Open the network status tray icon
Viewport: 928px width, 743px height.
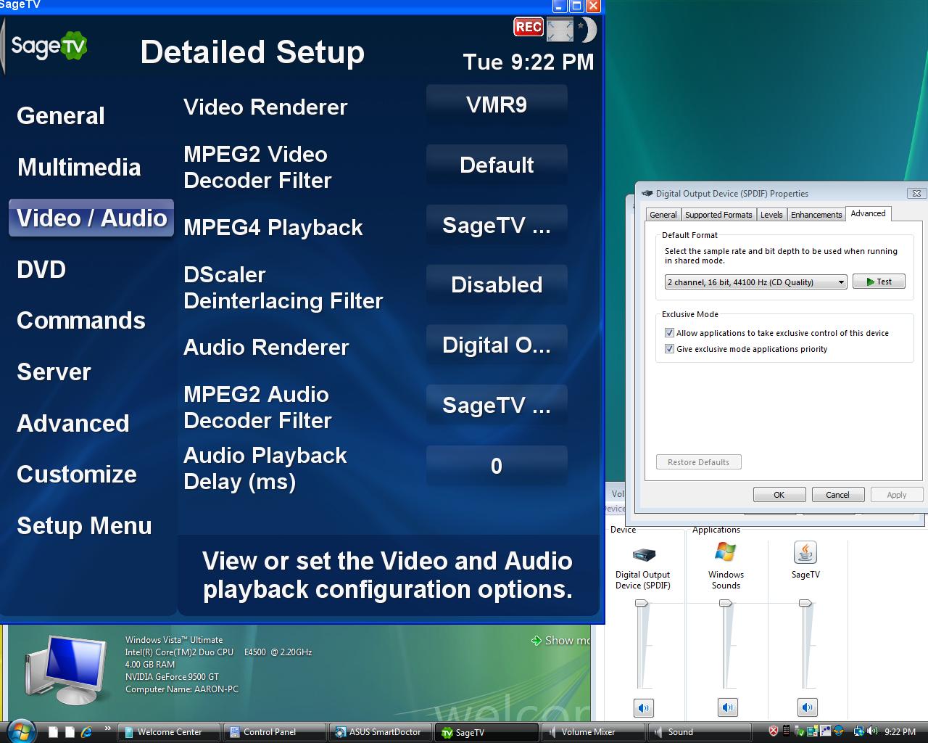coord(859,731)
